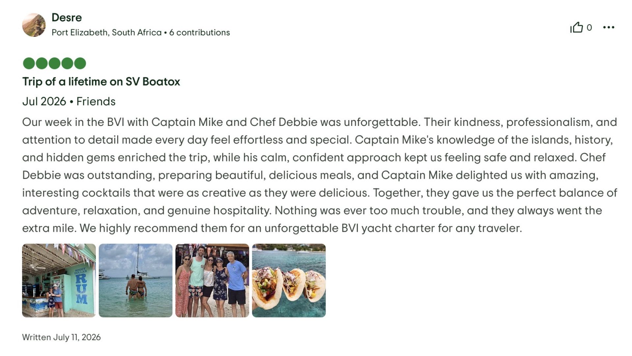This screenshot has width=632, height=356.
Task: Click the Jul 2026 Friends trip label
Action: (x=69, y=101)
